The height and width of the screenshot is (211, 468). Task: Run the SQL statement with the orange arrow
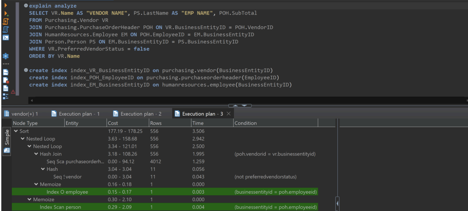[x=6, y=6]
